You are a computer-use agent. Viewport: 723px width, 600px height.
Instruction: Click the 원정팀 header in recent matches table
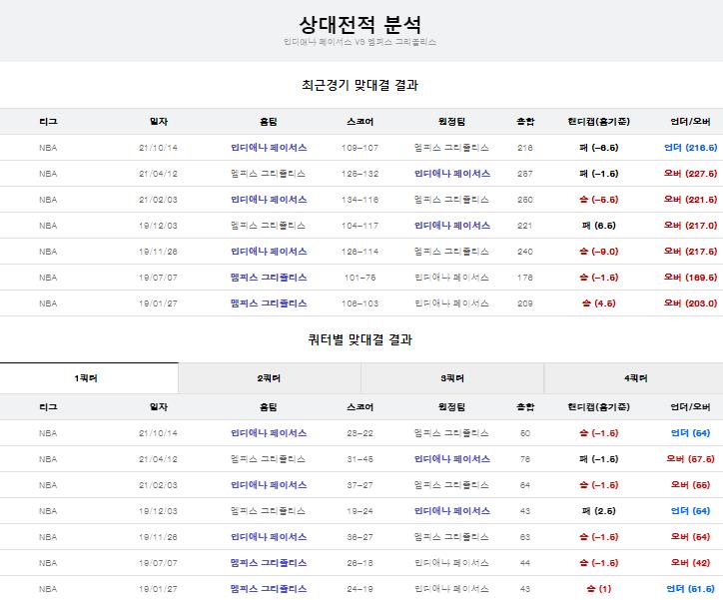pos(451,122)
